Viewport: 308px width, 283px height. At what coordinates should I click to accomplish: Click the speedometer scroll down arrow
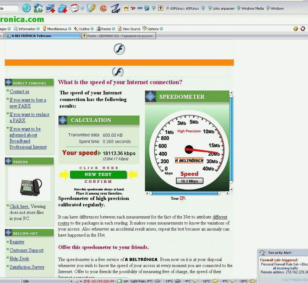coord(231,189)
